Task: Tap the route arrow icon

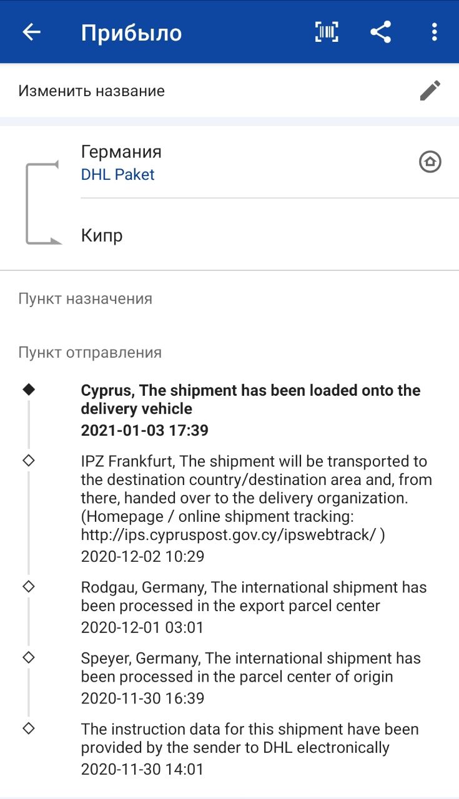Action: click(x=42, y=203)
